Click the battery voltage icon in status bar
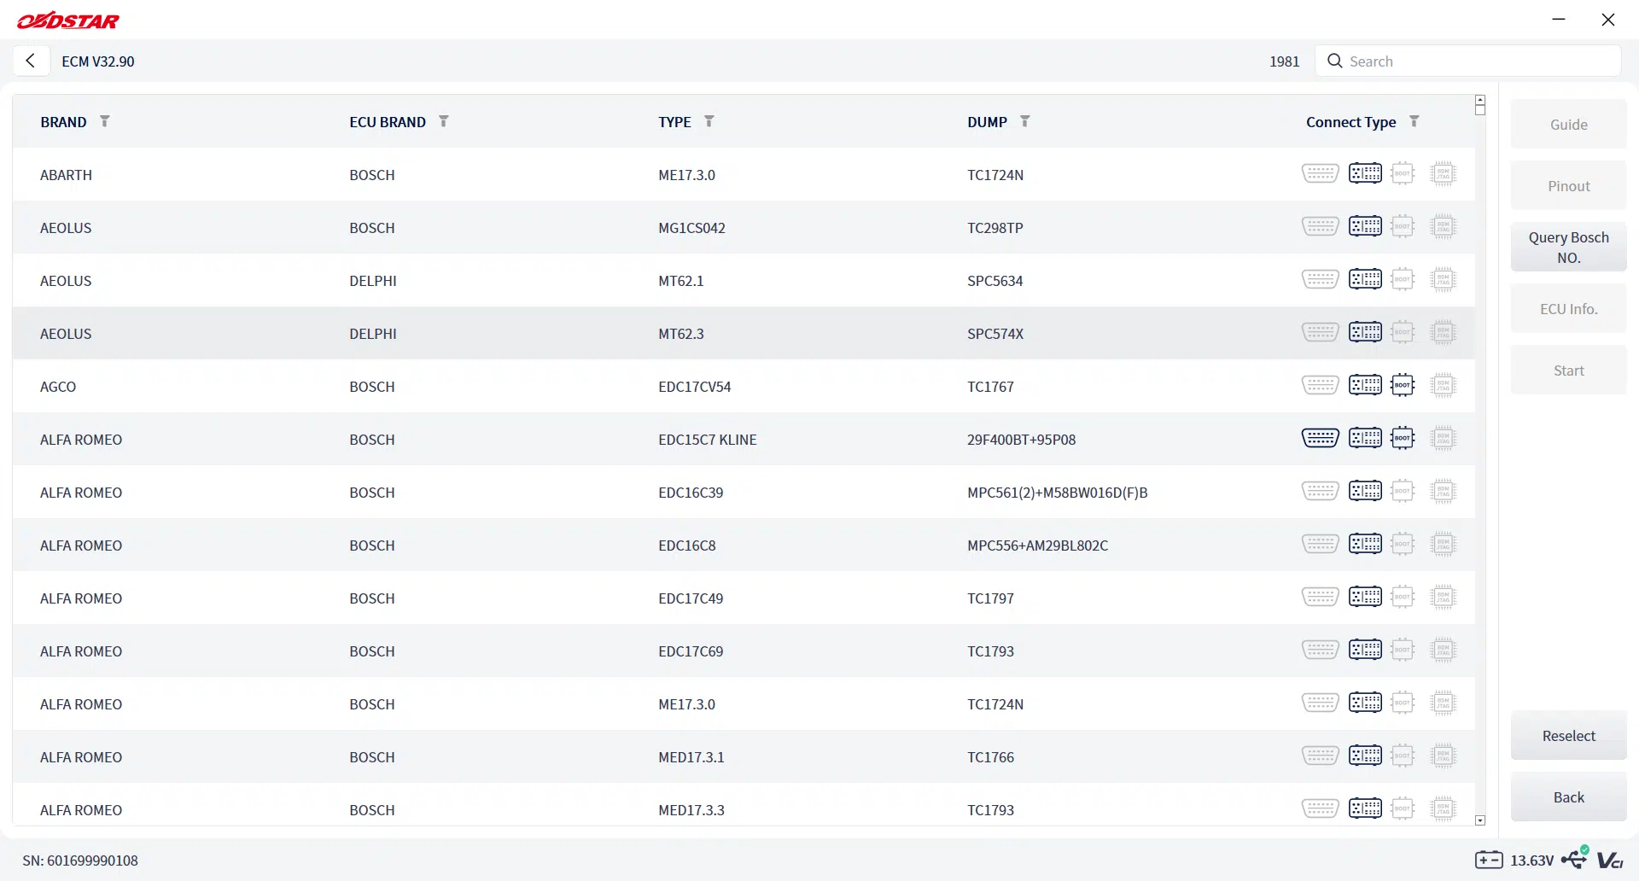Image resolution: width=1639 pixels, height=881 pixels. 1489,860
